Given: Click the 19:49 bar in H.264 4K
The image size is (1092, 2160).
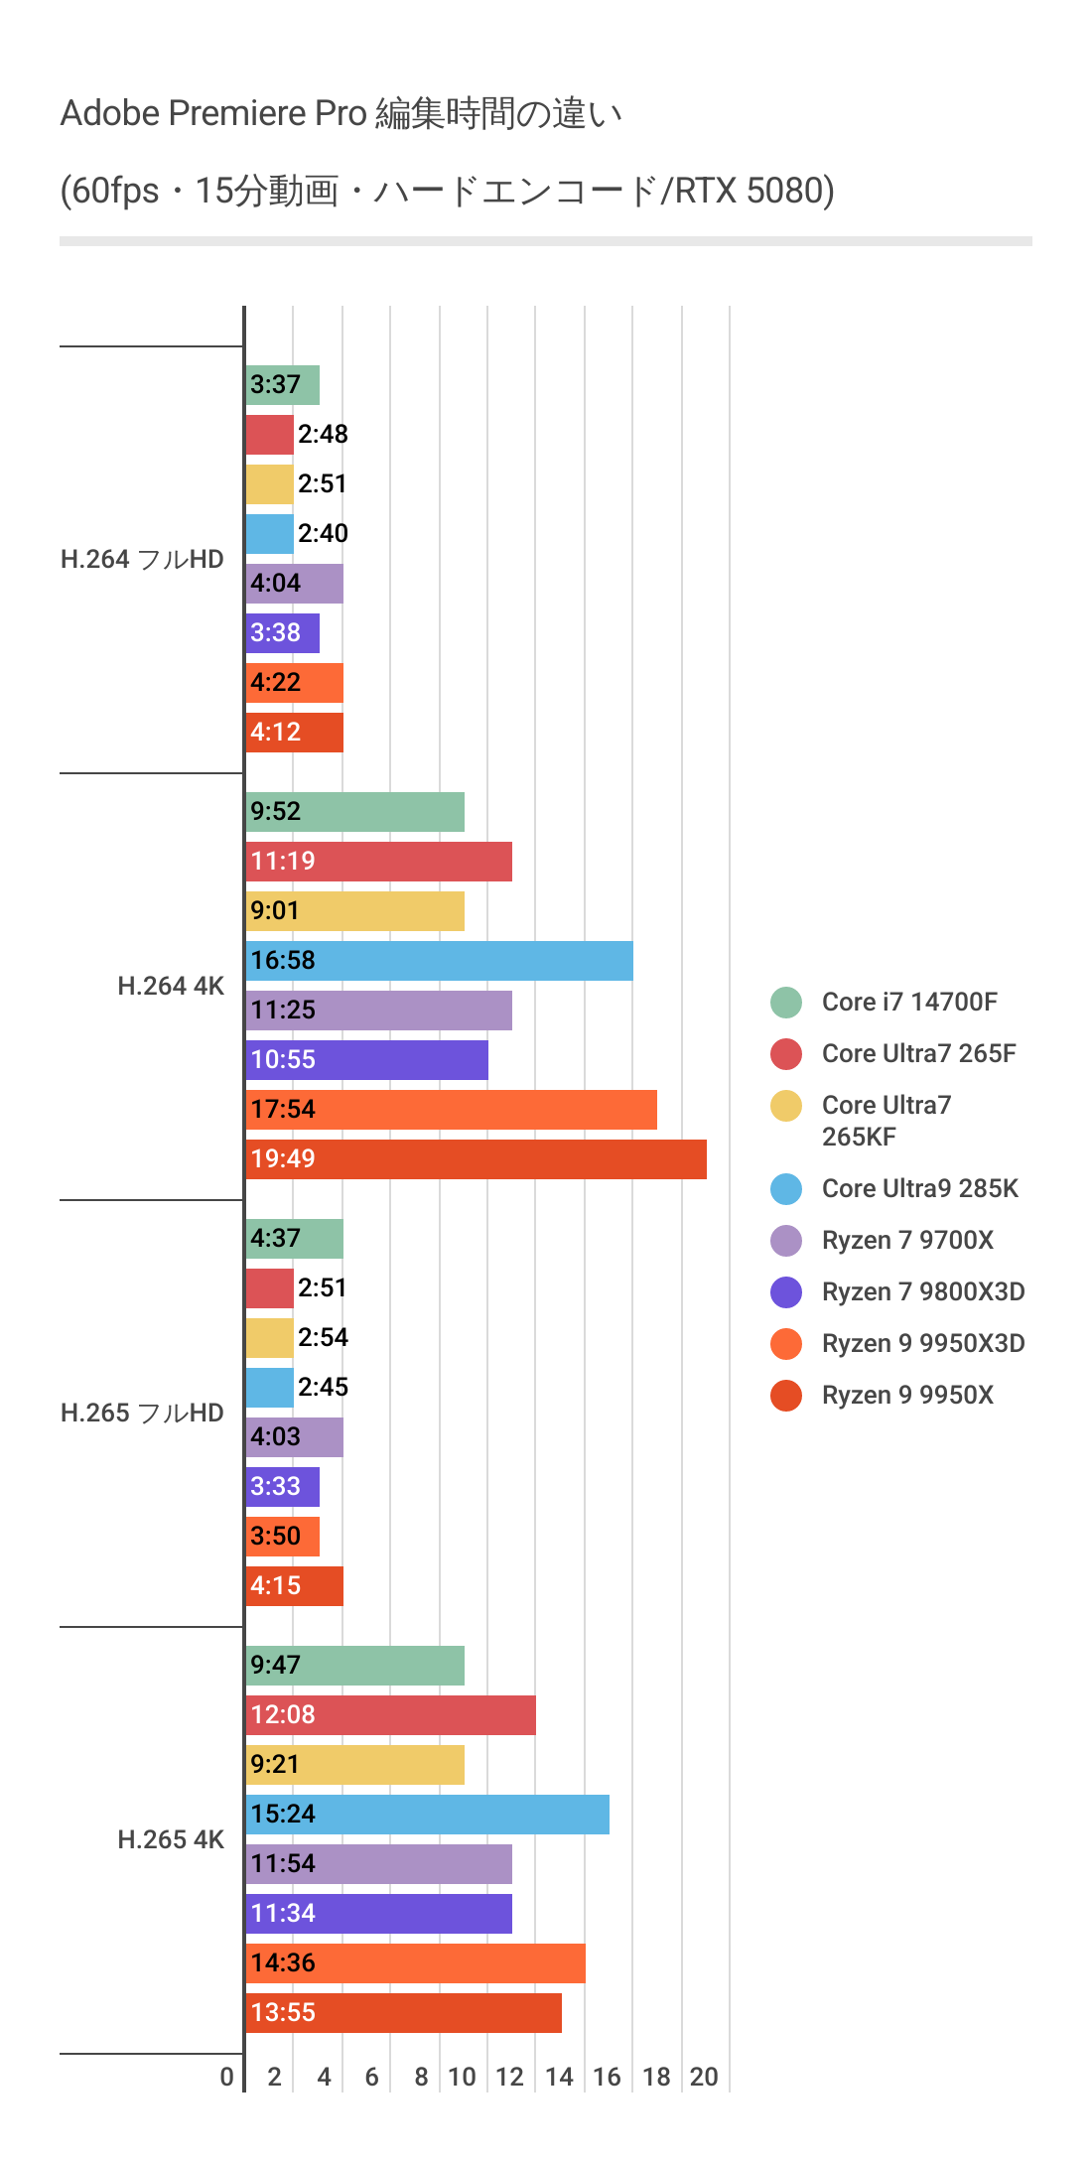Looking at the screenshot, I should pos(477,1158).
